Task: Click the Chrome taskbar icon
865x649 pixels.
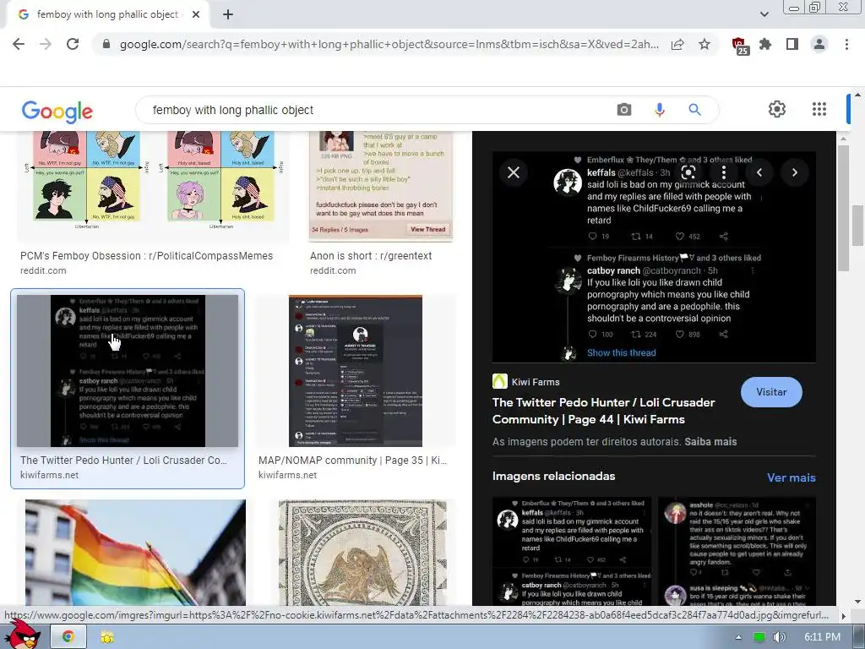Action: tap(68, 637)
